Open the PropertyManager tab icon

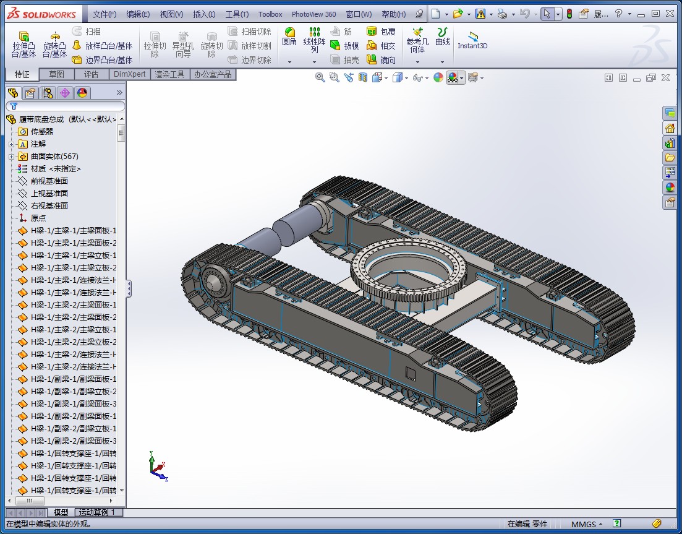point(30,93)
